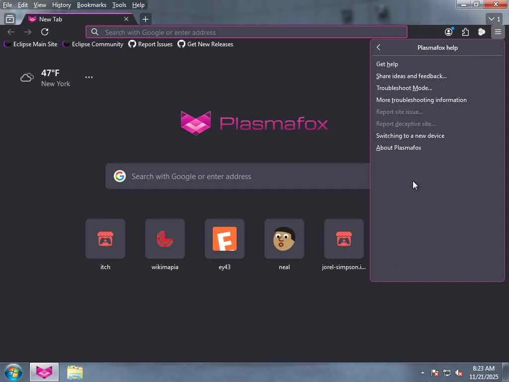Choose Switching to a new device
509x382 pixels.
tap(437, 136)
